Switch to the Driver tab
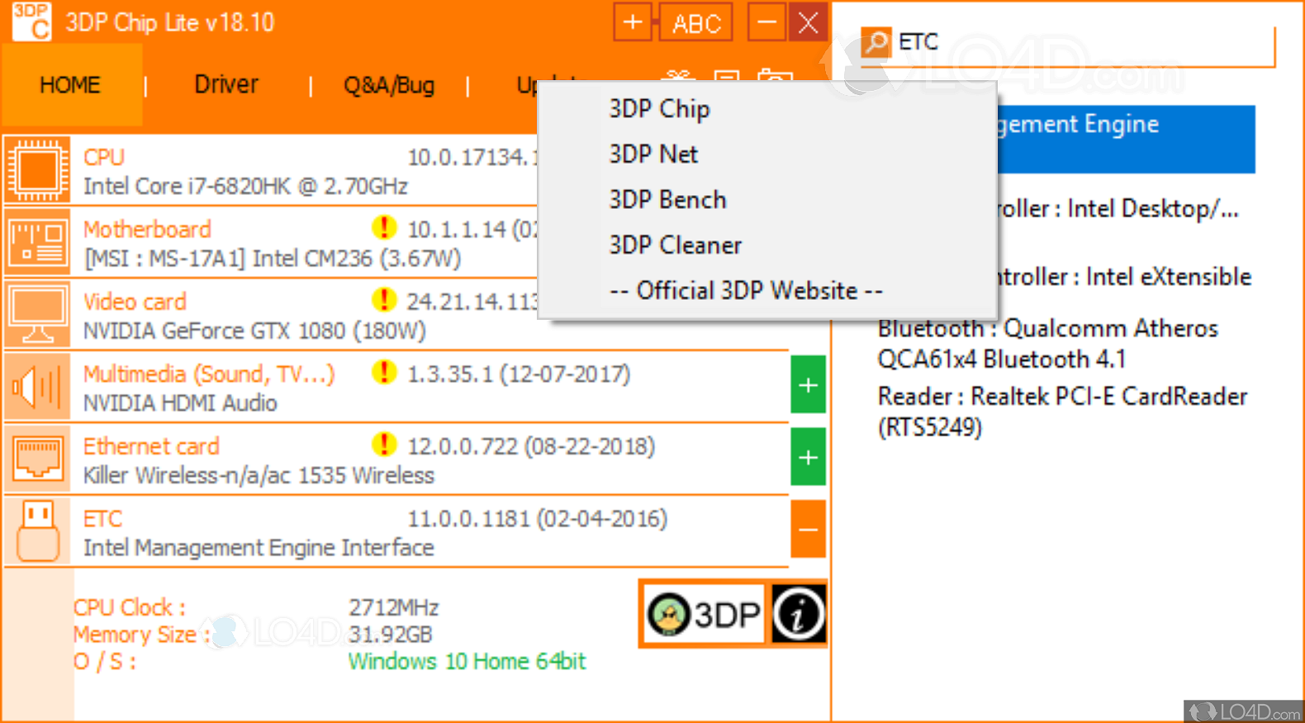Viewport: 1305px width, 723px height. [225, 84]
